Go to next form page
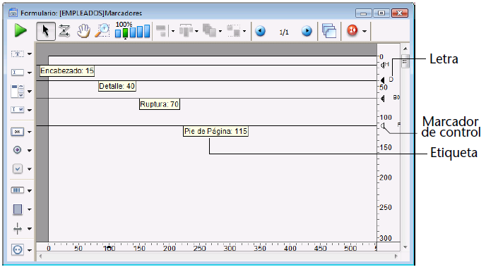Image resolution: width=486 pixels, height=267 pixels. point(307,31)
